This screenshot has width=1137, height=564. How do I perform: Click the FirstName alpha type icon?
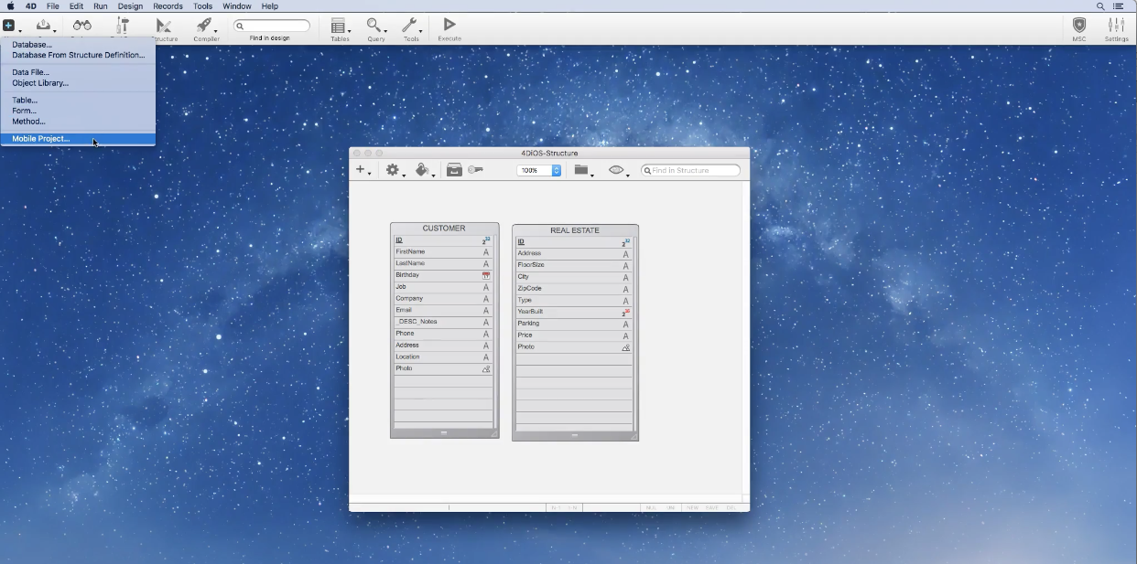pyautogui.click(x=486, y=252)
